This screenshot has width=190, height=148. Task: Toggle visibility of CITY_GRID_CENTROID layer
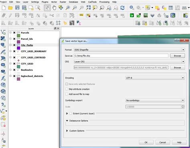[x=14, y=57]
